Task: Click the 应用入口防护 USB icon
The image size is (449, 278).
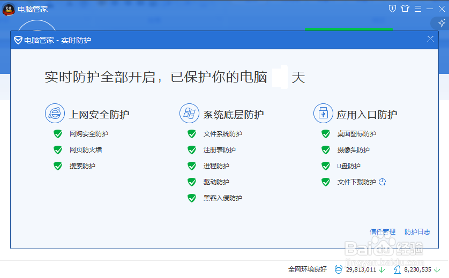Action: (323, 114)
